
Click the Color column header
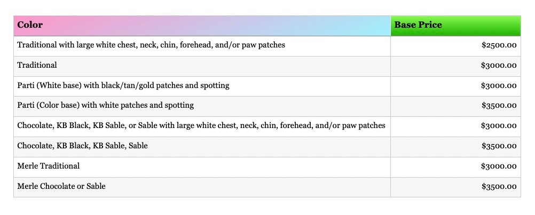click(x=30, y=25)
